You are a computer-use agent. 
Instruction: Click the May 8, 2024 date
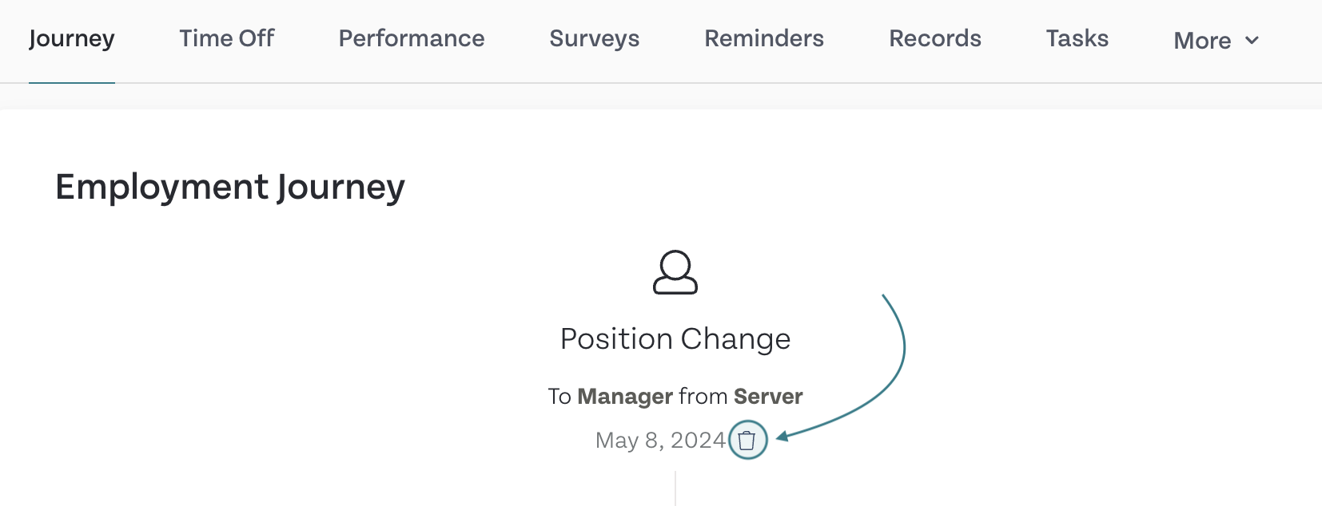[x=660, y=441]
